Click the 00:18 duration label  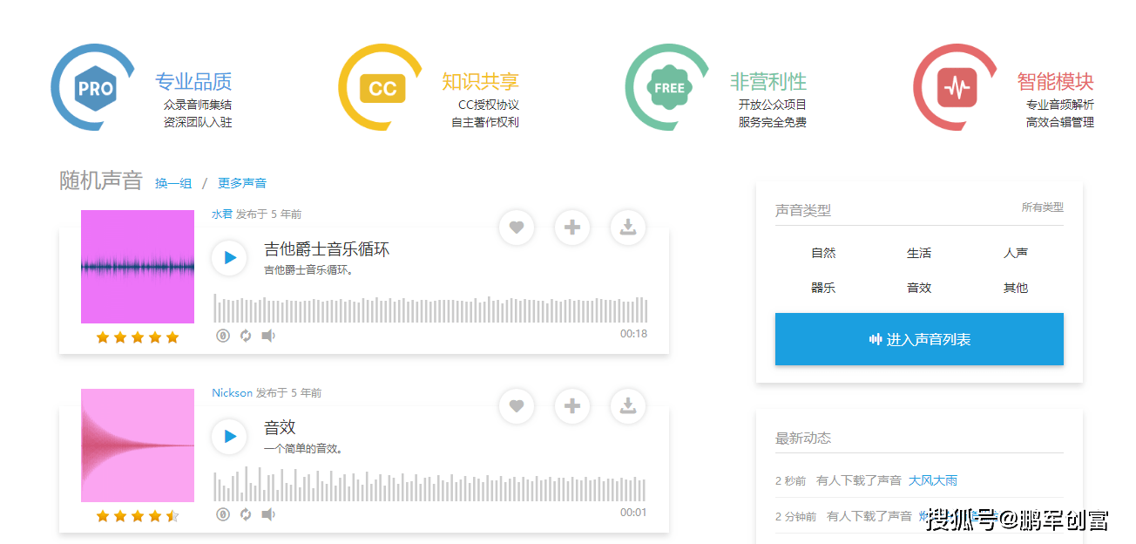[633, 334]
